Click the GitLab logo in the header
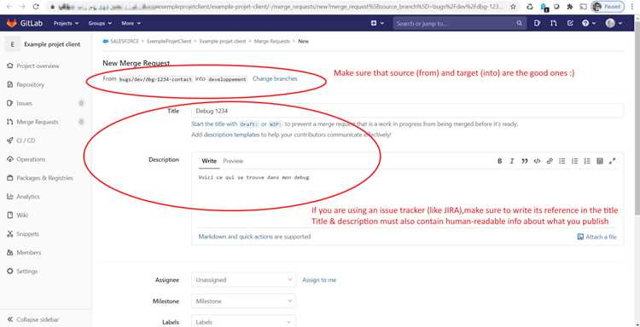Image resolution: width=640 pixels, height=327 pixels. tap(25, 23)
